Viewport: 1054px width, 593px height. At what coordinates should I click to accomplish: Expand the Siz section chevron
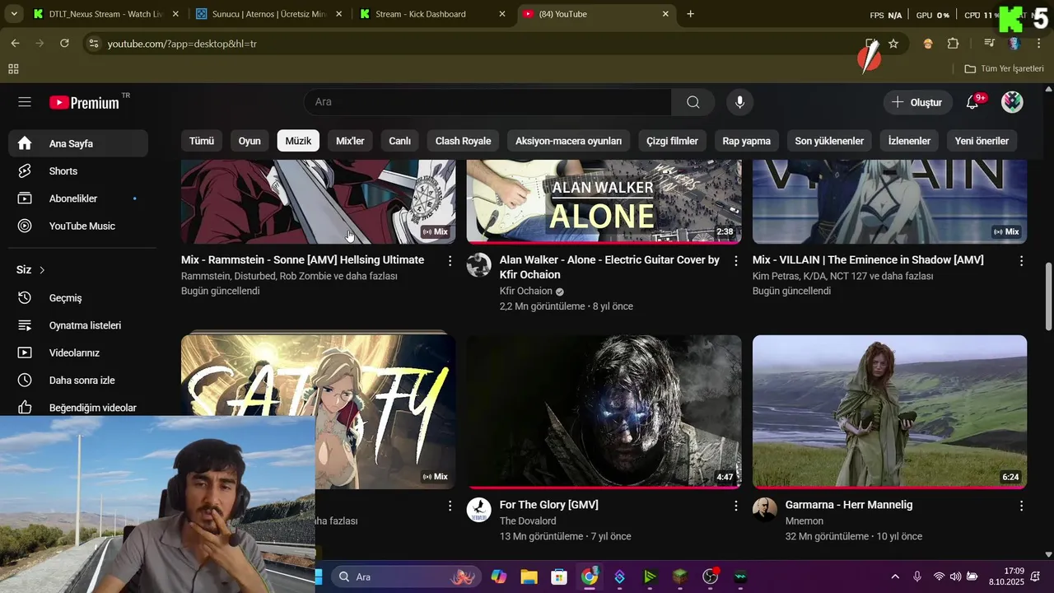[x=42, y=270]
